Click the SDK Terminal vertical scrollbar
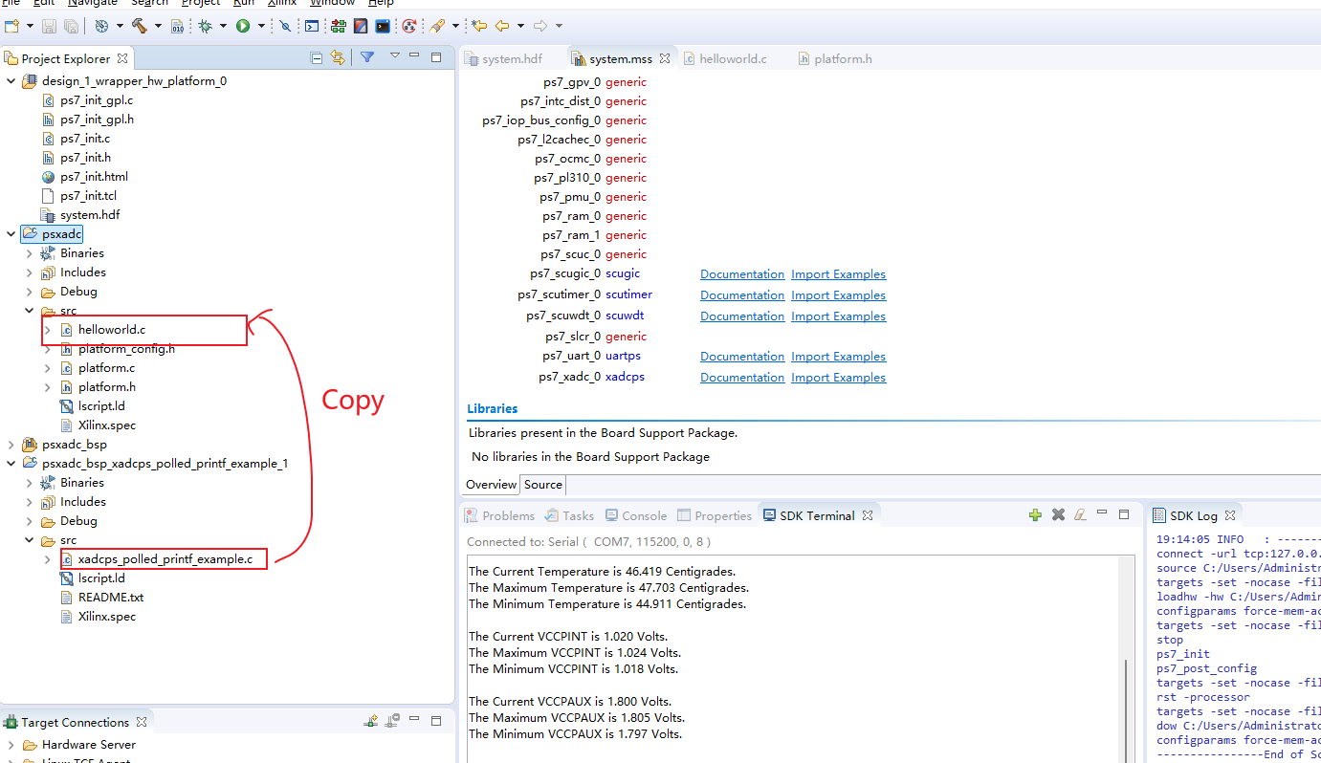Image resolution: width=1321 pixels, height=763 pixels. (1128, 658)
